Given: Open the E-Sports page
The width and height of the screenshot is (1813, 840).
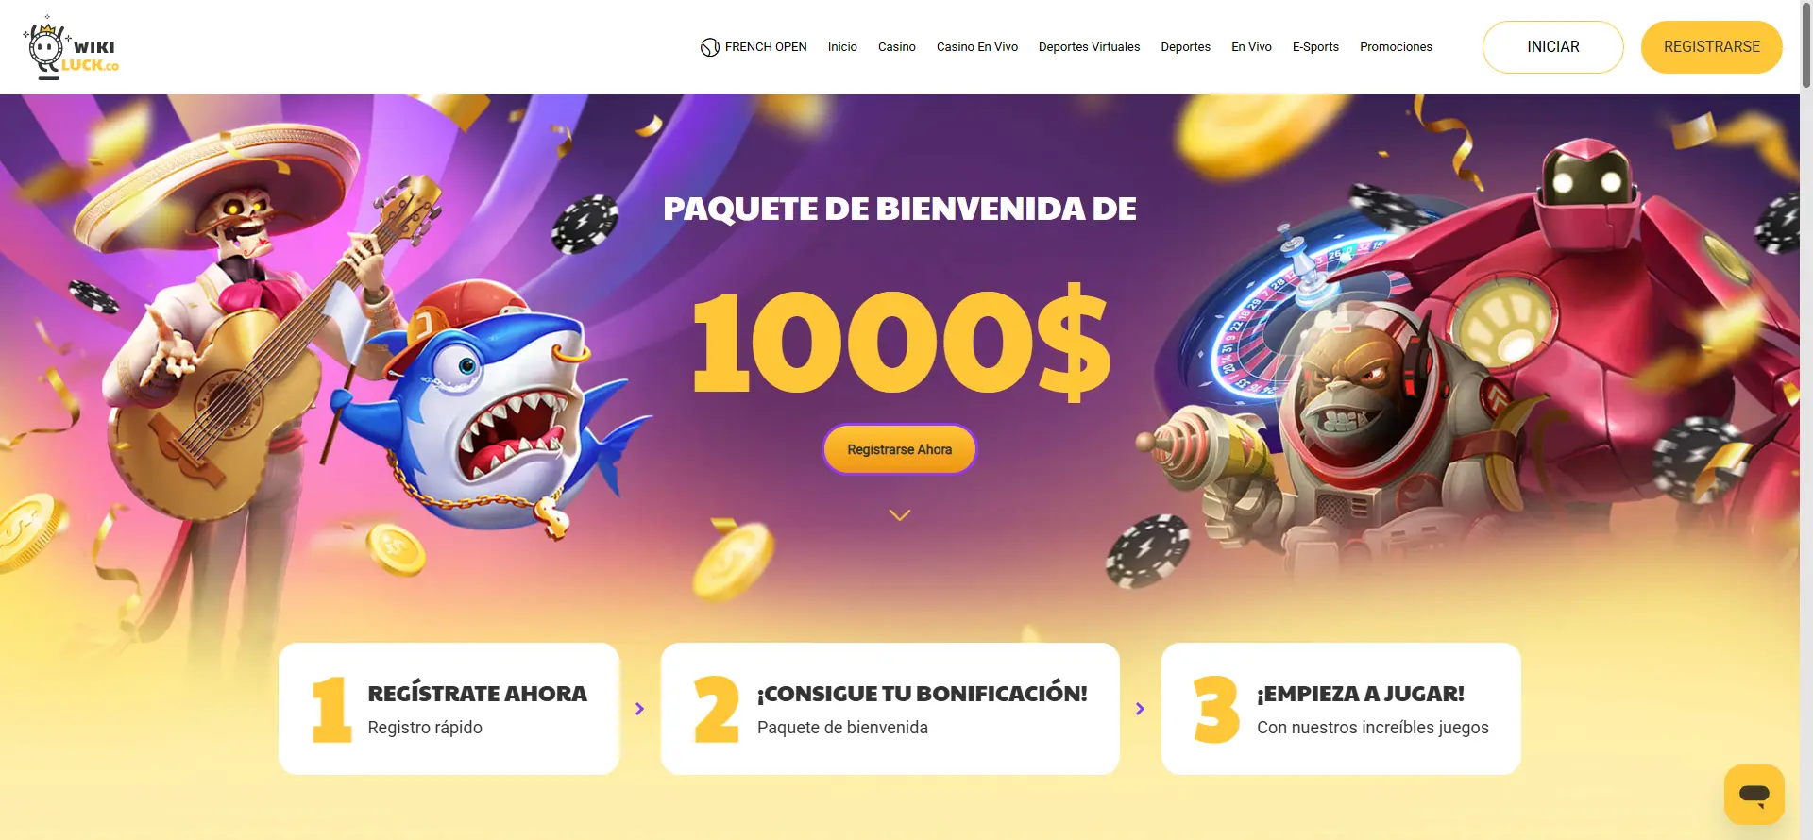Looking at the screenshot, I should tap(1315, 47).
